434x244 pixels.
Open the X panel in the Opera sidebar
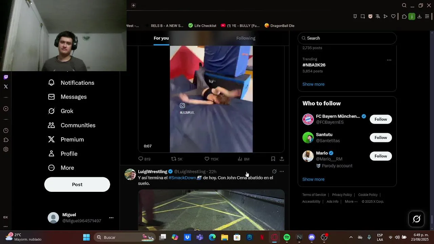[6, 86]
